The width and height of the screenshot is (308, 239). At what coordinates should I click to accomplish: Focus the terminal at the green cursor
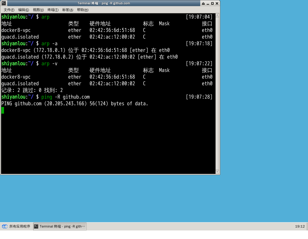coord(3,110)
